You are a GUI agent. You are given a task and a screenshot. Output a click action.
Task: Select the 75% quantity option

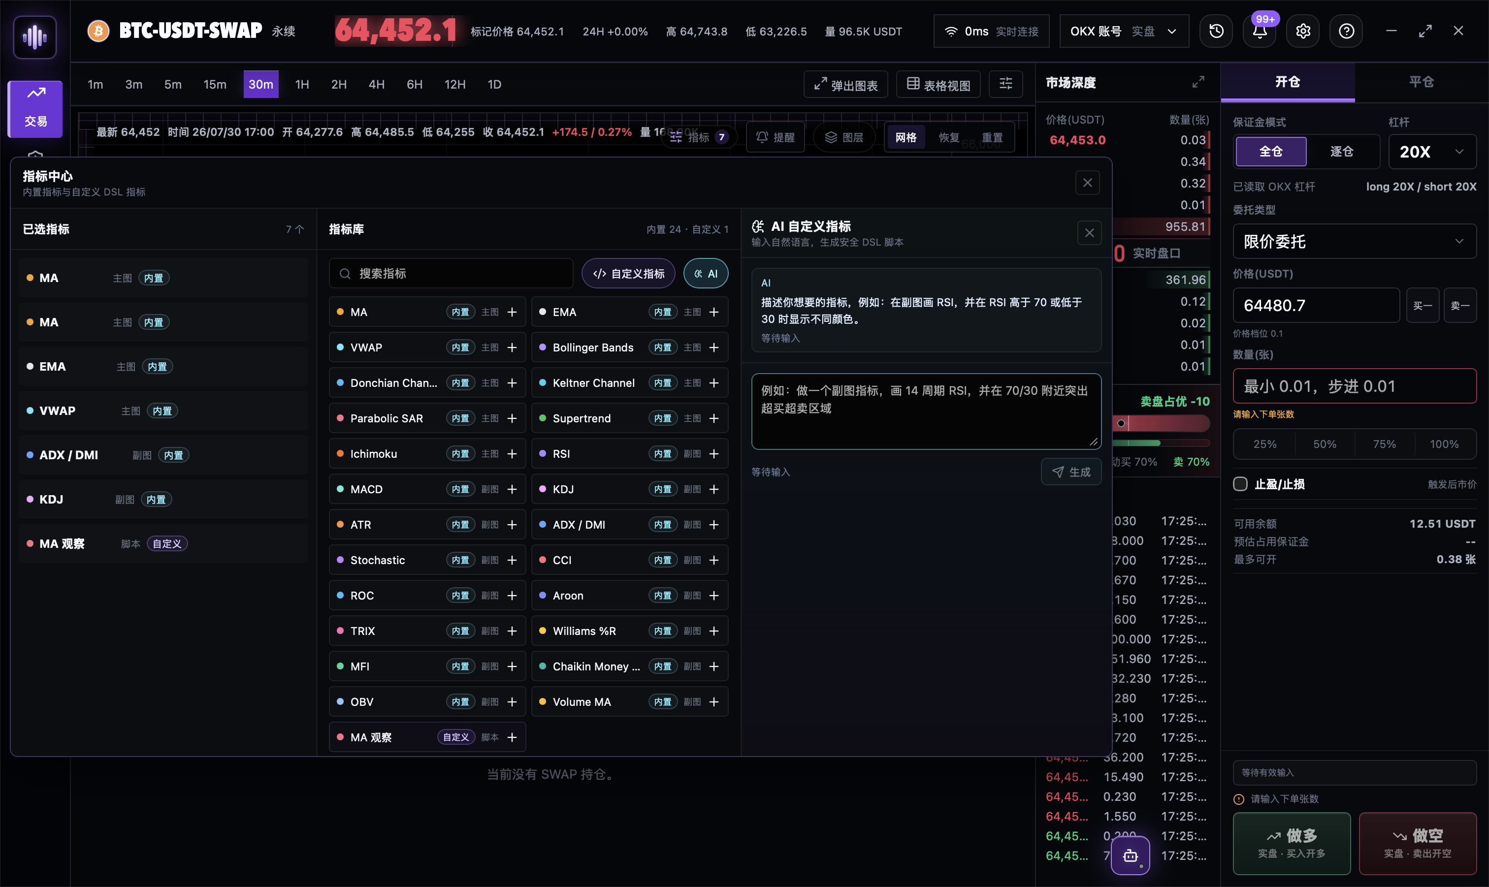point(1385,444)
